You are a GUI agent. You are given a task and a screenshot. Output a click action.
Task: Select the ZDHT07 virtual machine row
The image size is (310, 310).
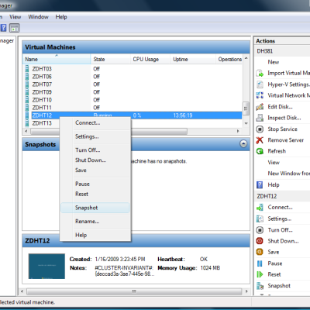pos(133,84)
